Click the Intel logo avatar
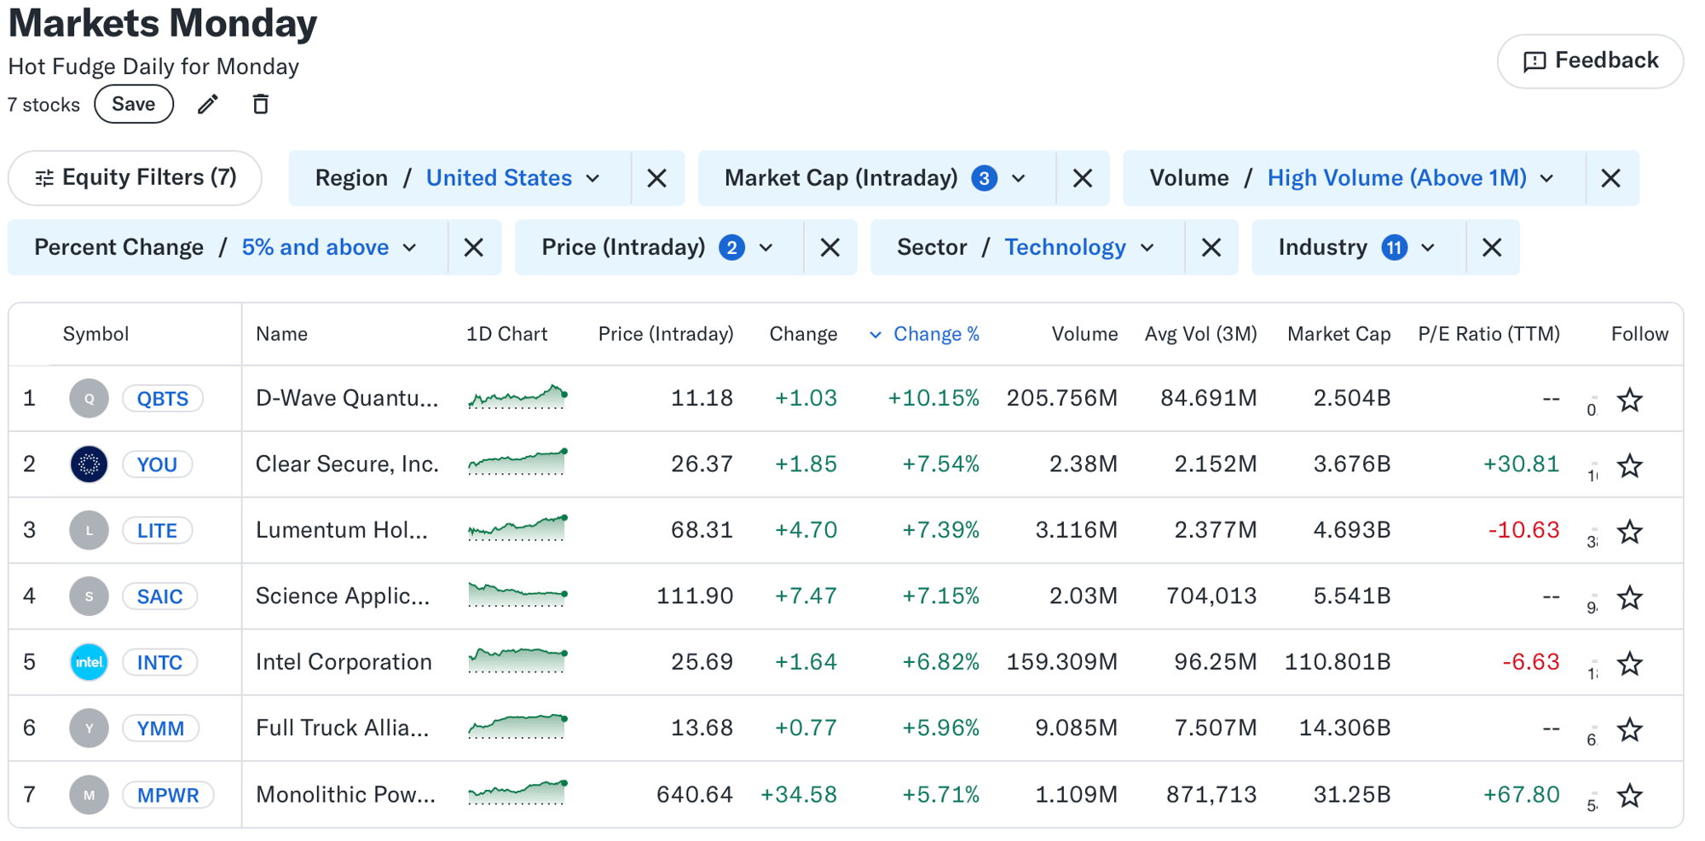Image resolution: width=1705 pixels, height=841 pixels. point(89,662)
